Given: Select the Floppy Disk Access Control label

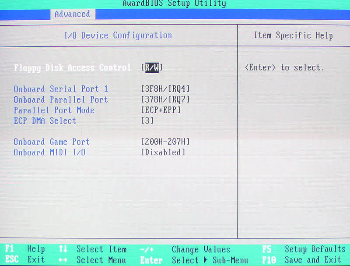Looking at the screenshot, I should click(72, 67).
